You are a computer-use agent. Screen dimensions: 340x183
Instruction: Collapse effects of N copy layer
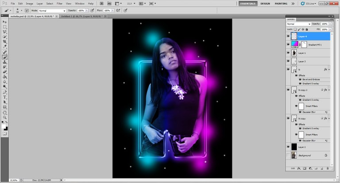pyautogui.click(x=329, y=118)
